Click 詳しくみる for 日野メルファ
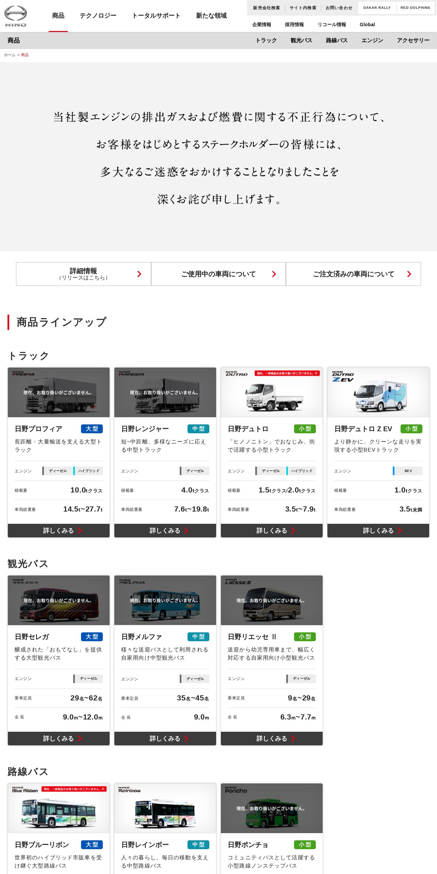The width and height of the screenshot is (437, 874). coord(165,739)
